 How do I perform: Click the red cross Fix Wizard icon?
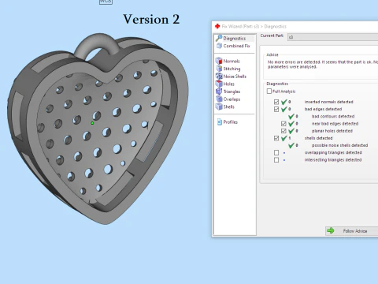[217, 26]
